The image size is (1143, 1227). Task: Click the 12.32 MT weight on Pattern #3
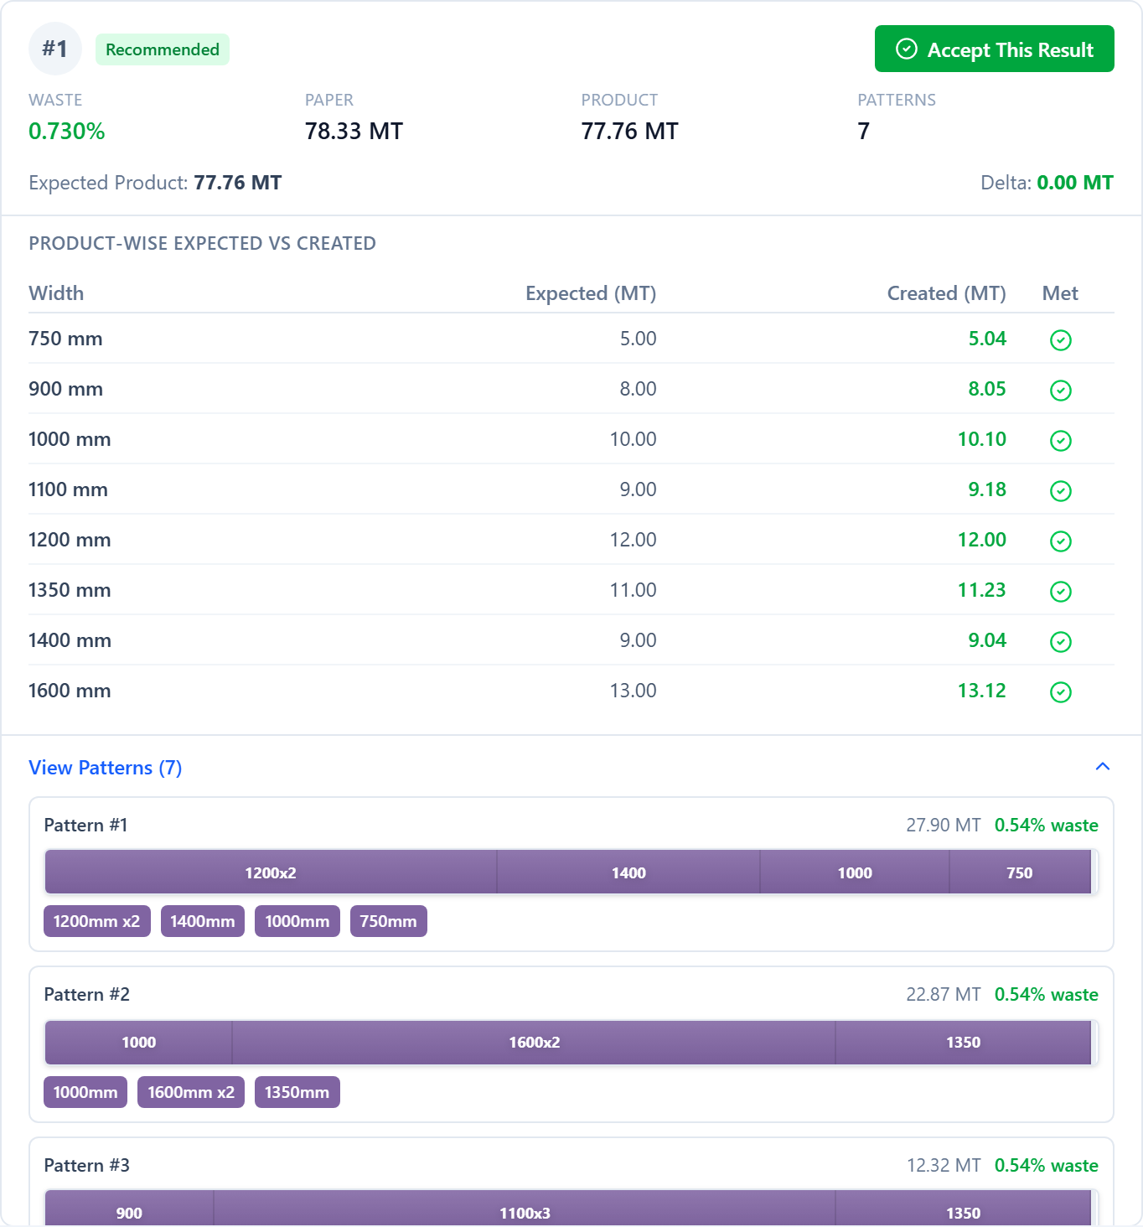(x=944, y=1165)
